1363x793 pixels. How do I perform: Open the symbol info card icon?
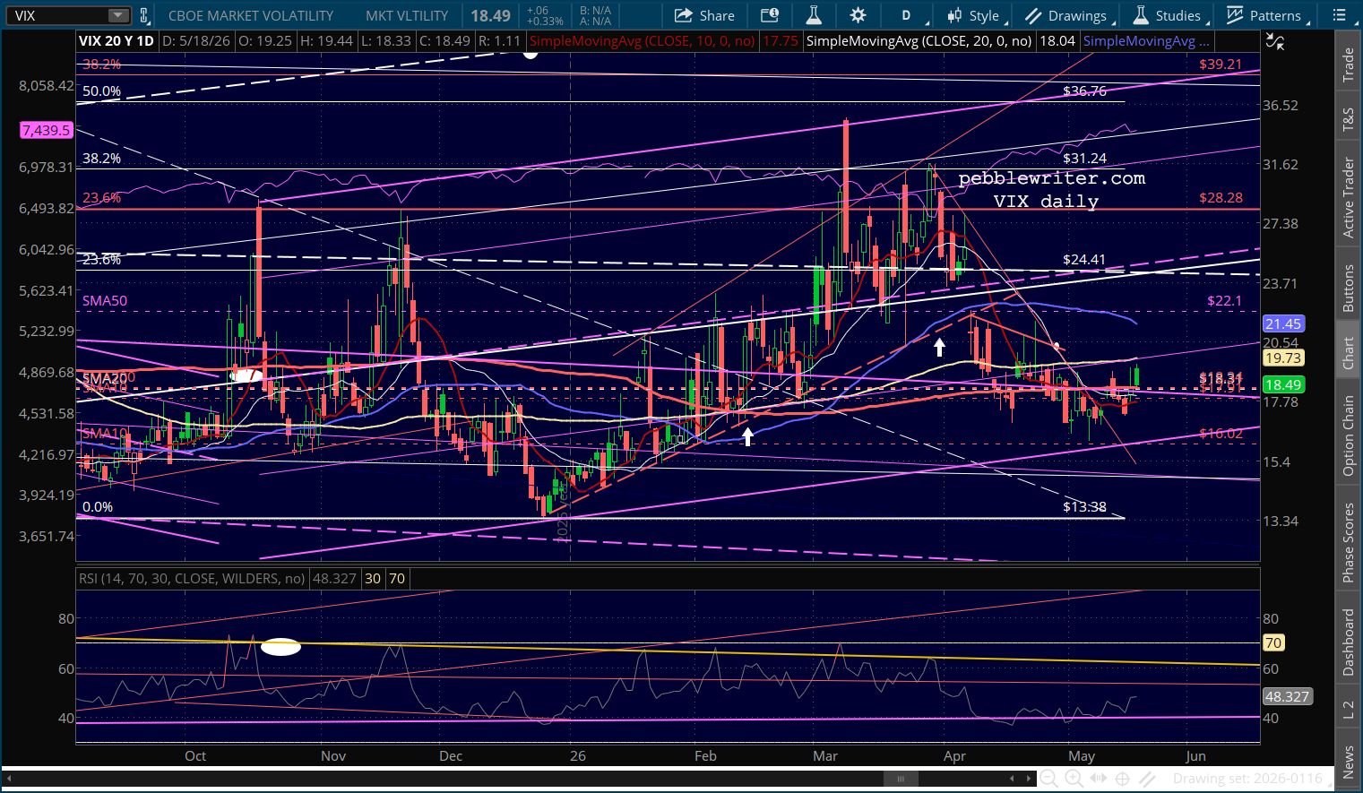tap(769, 15)
